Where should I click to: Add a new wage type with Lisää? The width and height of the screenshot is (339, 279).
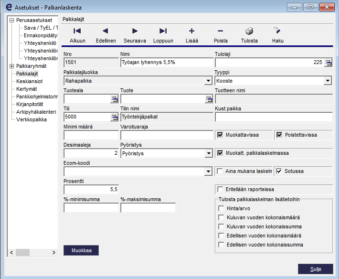click(192, 35)
